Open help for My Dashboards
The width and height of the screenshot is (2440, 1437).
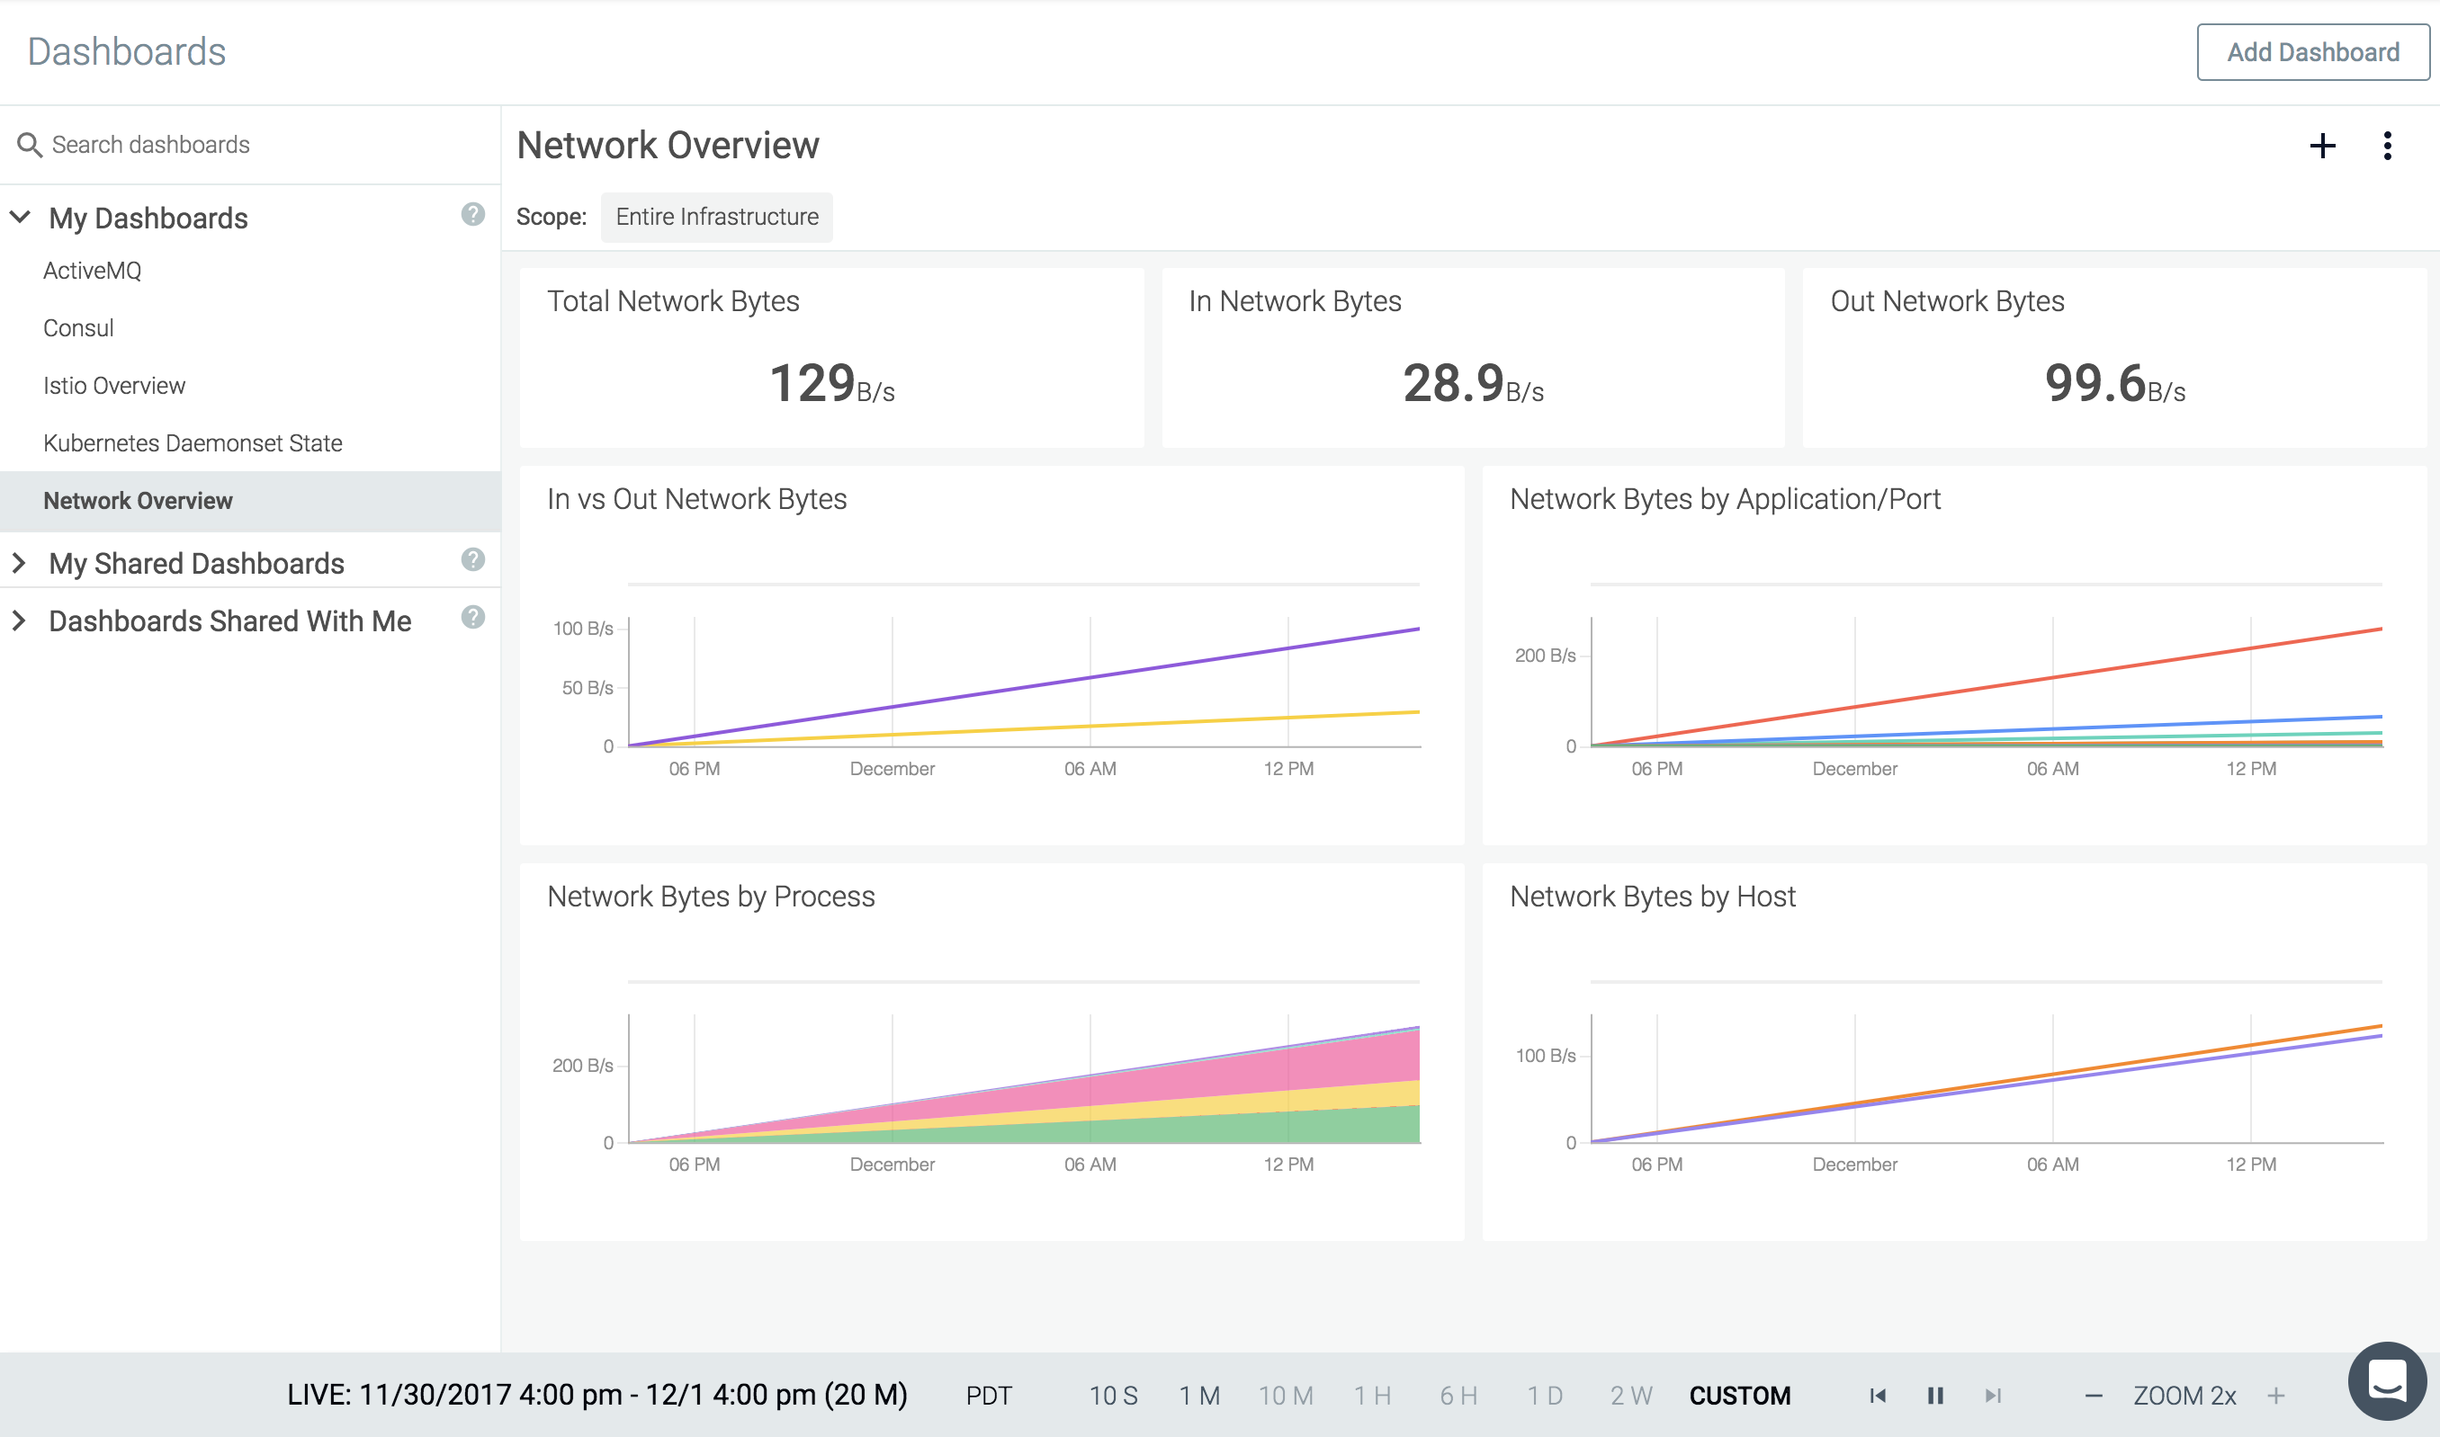[x=472, y=214]
